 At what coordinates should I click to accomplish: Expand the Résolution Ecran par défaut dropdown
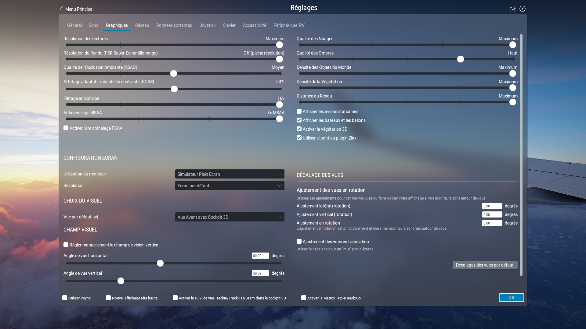point(230,186)
